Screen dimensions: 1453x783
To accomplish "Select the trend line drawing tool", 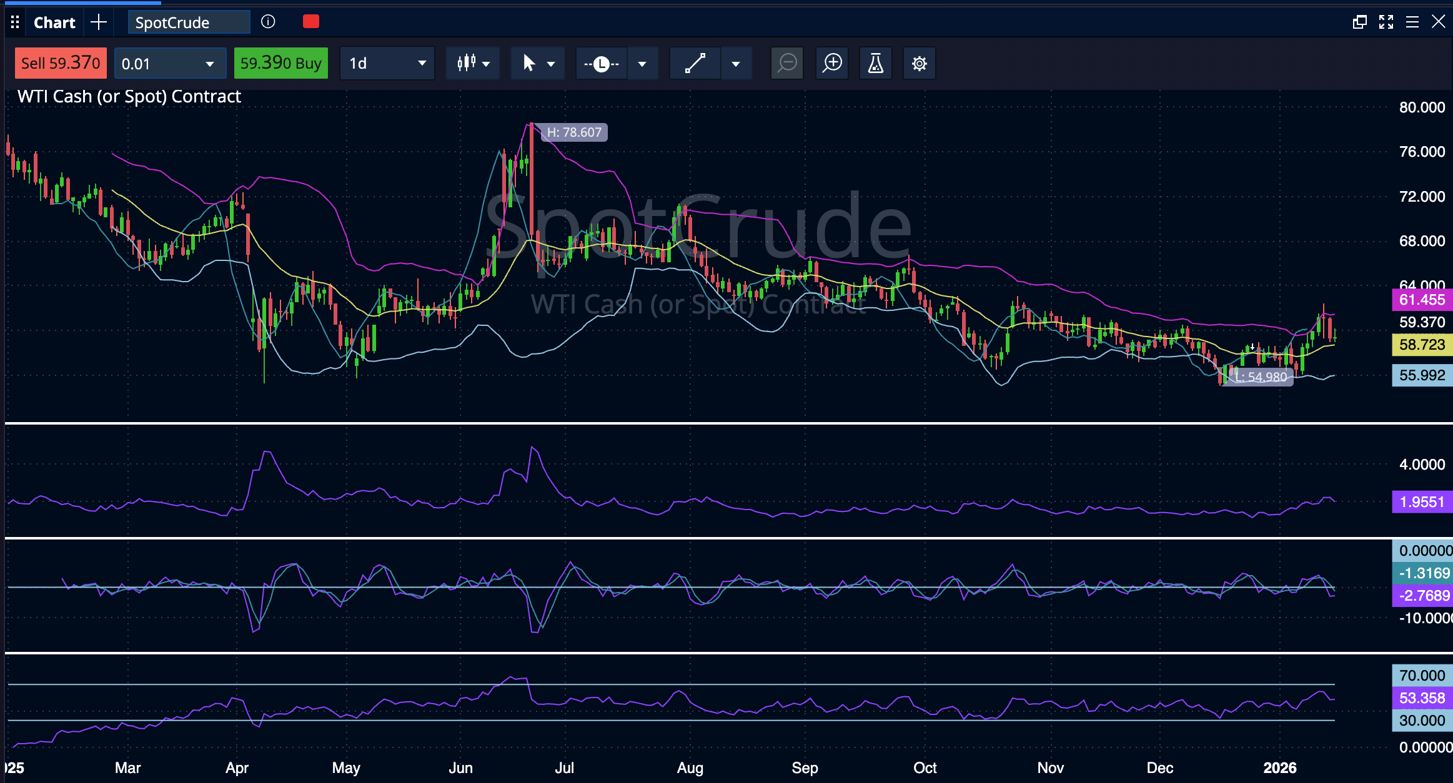I will click(695, 64).
